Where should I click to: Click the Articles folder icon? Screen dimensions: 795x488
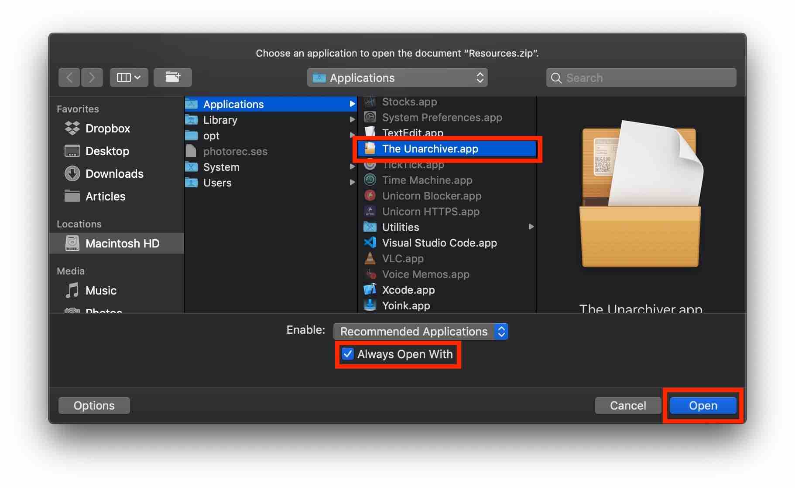[x=72, y=196]
